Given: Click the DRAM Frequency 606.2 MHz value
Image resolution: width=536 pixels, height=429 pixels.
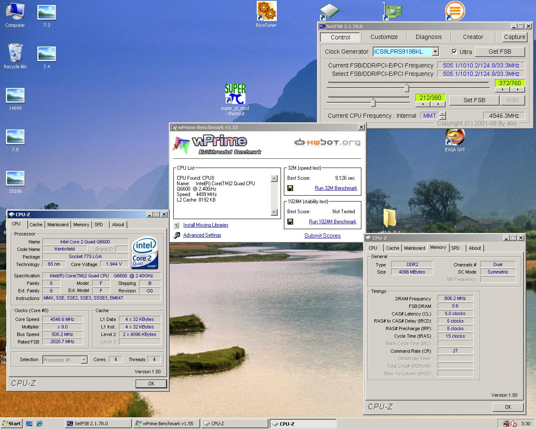Looking at the screenshot, I should [x=455, y=299].
